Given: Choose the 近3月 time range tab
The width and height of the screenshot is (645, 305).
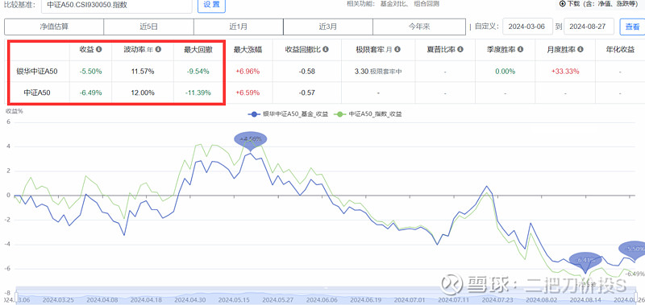Looking at the screenshot, I should tap(328, 27).
